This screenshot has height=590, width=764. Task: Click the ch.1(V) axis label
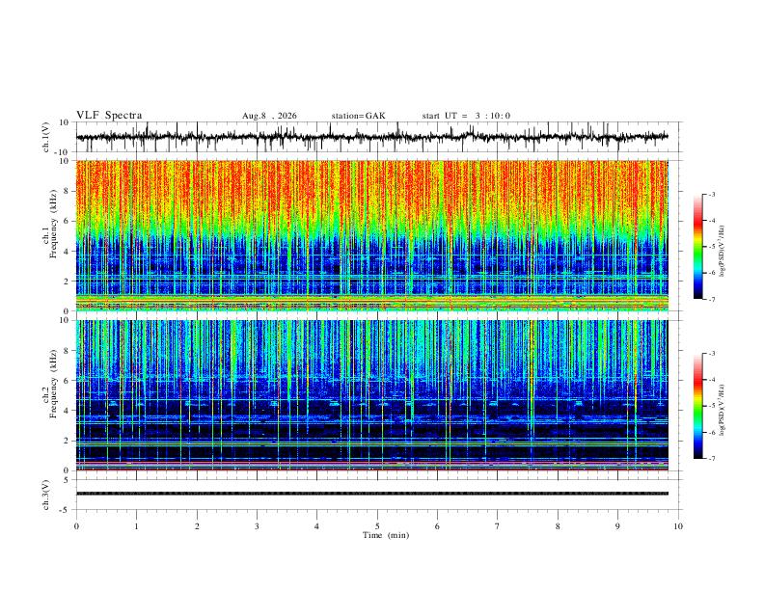46,137
